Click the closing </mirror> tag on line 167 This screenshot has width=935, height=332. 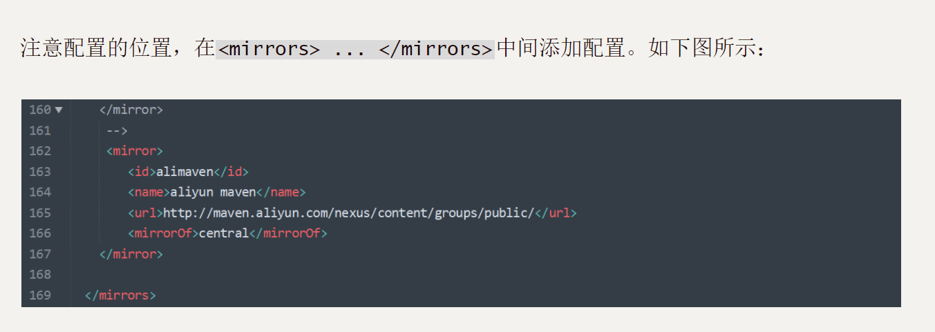[x=131, y=254]
